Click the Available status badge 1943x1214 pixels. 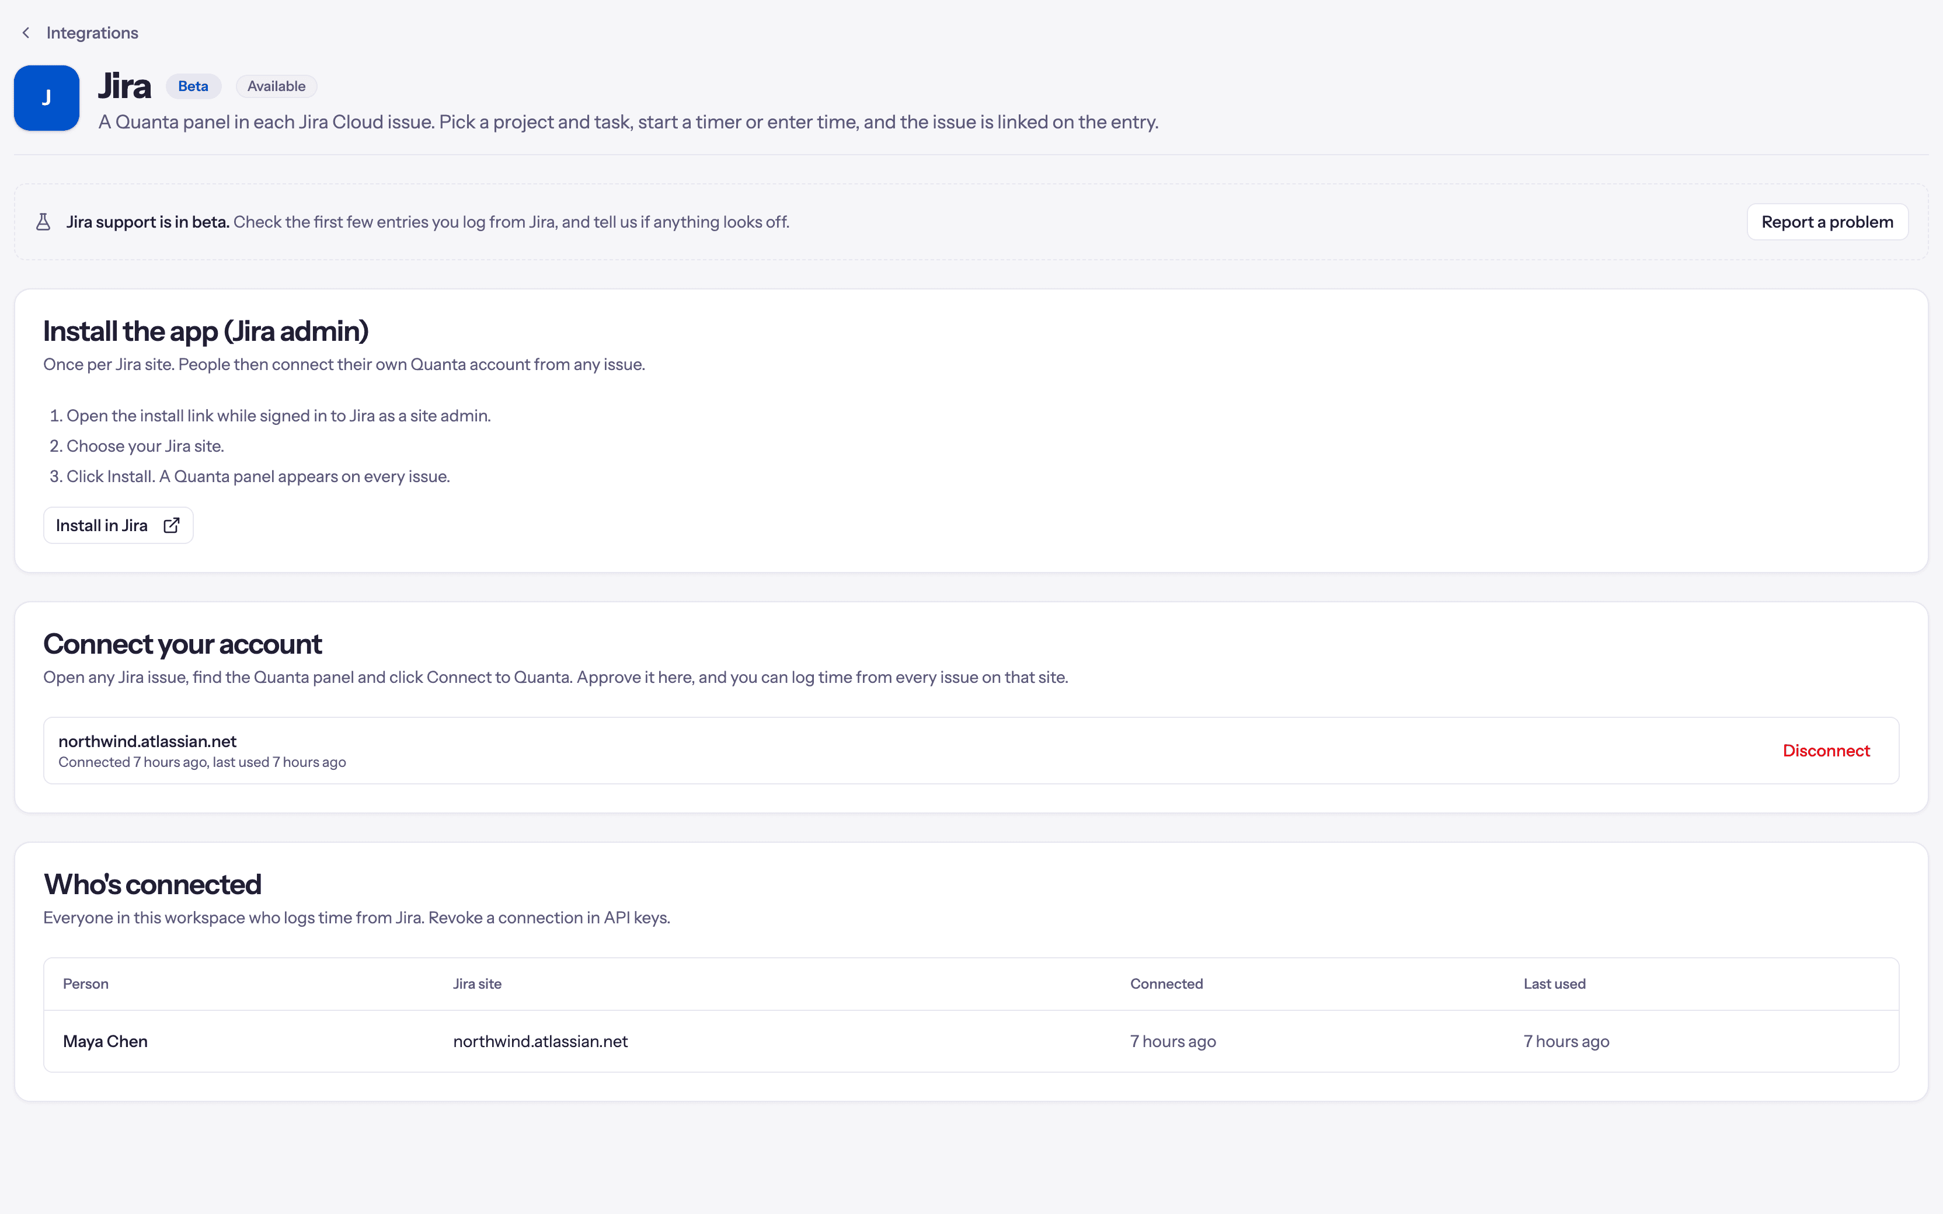[x=276, y=86]
